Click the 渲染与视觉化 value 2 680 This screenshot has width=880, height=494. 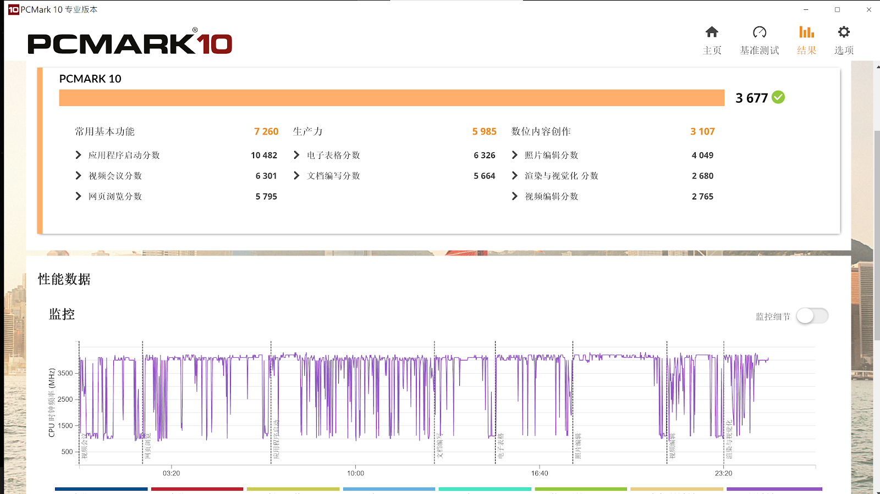click(702, 176)
